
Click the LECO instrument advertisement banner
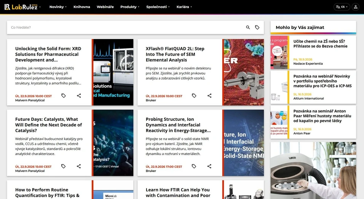point(313,171)
